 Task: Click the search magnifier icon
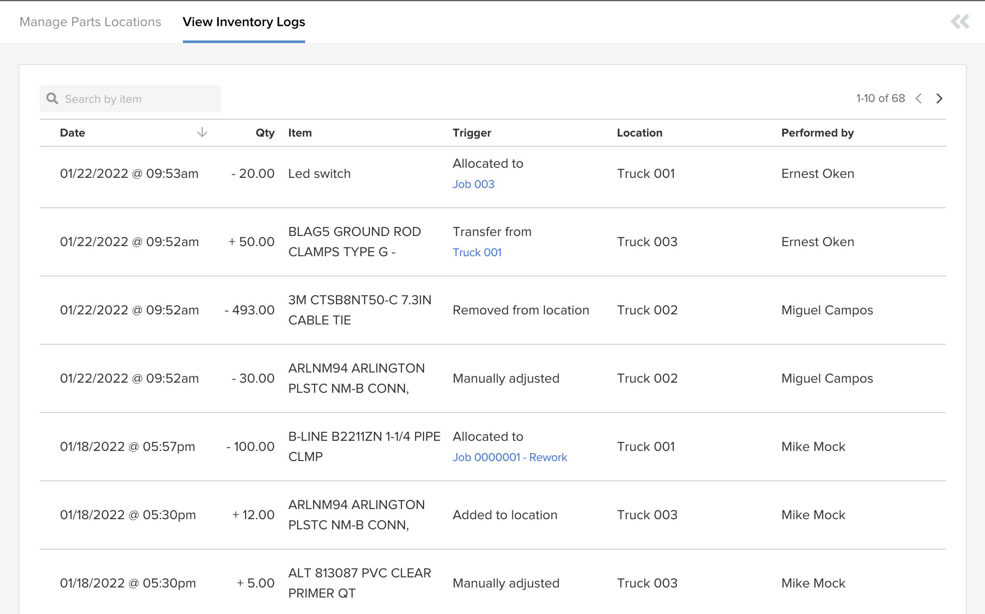[x=52, y=99]
